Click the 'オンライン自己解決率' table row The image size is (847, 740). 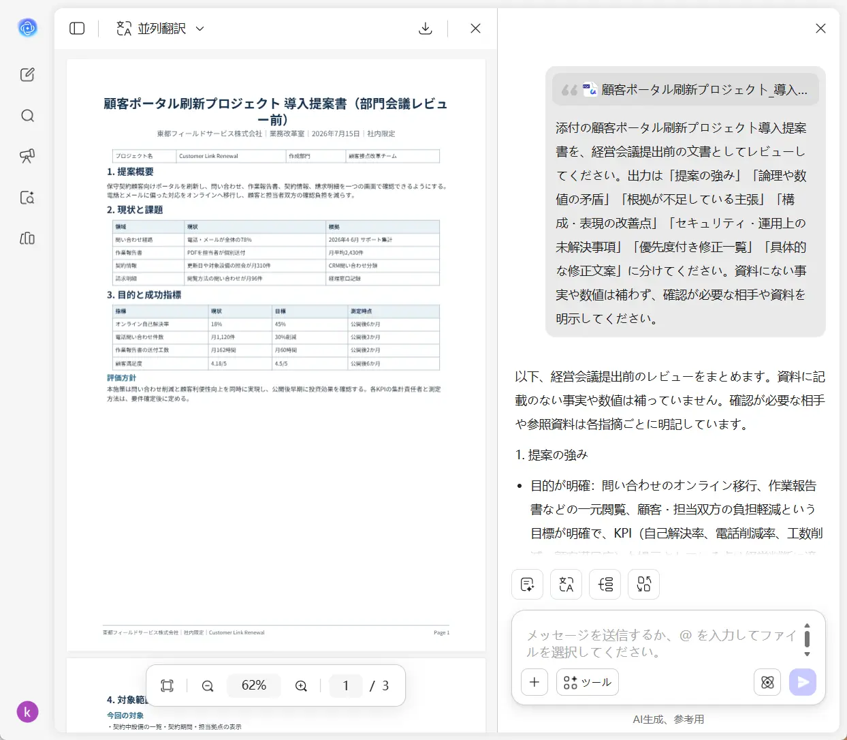tap(276, 324)
